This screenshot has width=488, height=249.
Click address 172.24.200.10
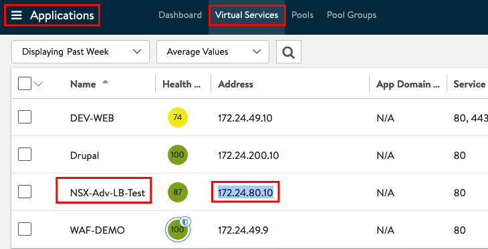tap(249, 156)
